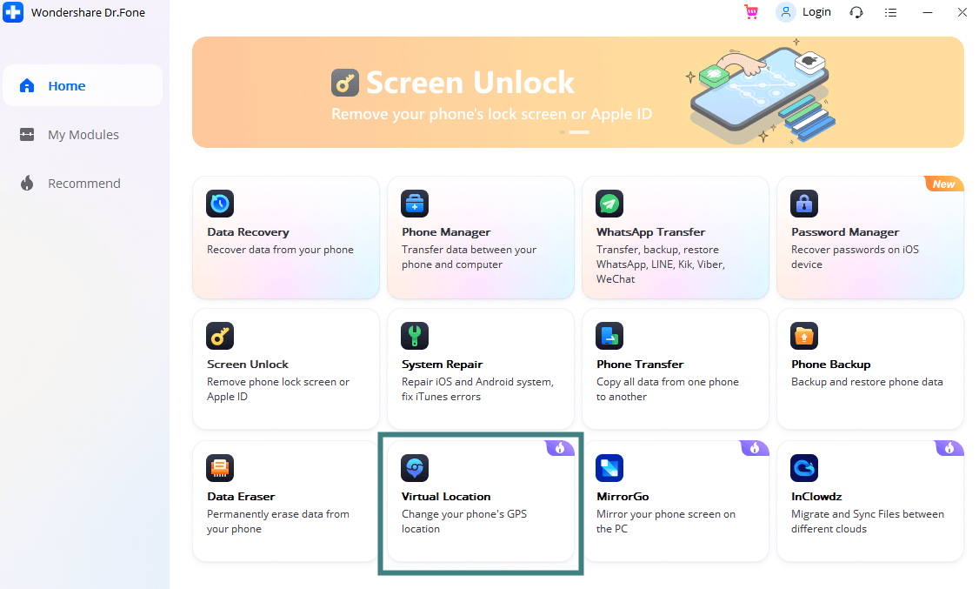Click the headset support icon
The height and width of the screenshot is (589, 979).
coord(856,12)
